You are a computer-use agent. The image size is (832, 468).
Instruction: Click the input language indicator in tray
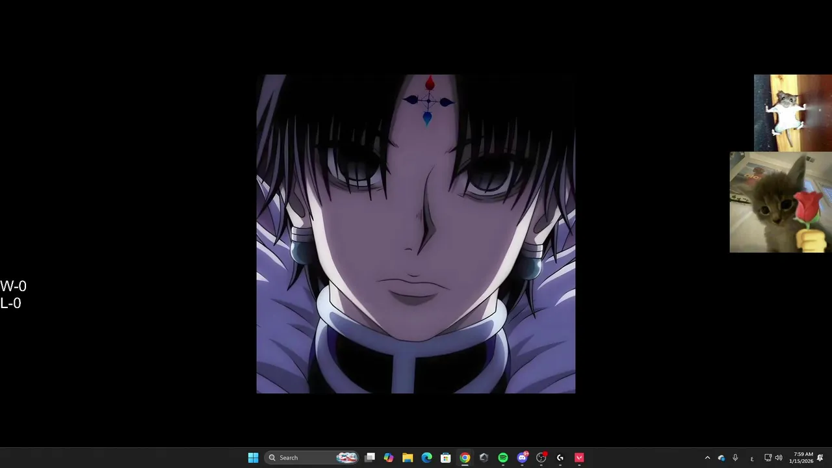pos(752,458)
